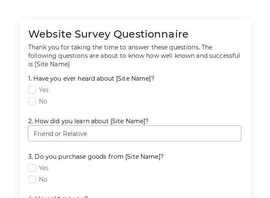Open the "Friend or Relative" dropdown

click(134, 133)
